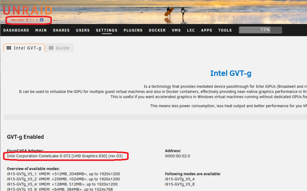Click the i915-GVTg_V5_4 VMEM overview line

pos(62,184)
